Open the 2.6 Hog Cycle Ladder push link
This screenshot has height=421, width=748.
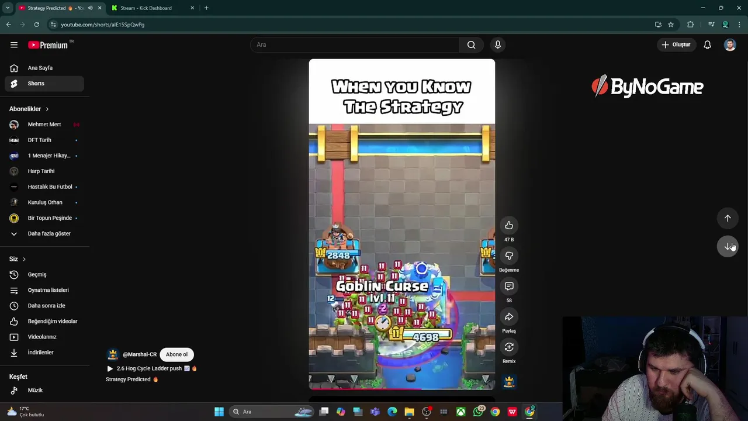[x=152, y=368]
